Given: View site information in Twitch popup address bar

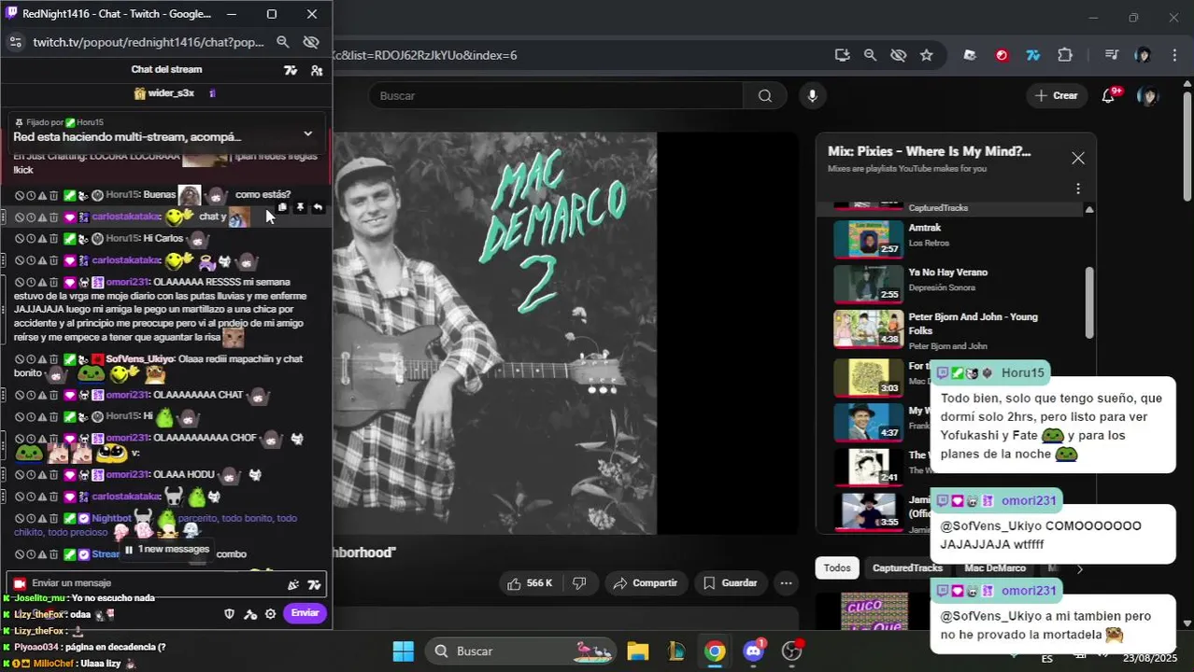Looking at the screenshot, I should [15, 42].
